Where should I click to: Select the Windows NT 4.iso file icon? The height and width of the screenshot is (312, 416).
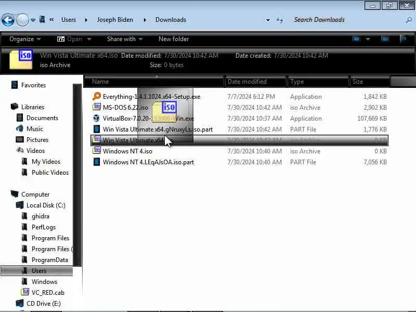[97, 151]
